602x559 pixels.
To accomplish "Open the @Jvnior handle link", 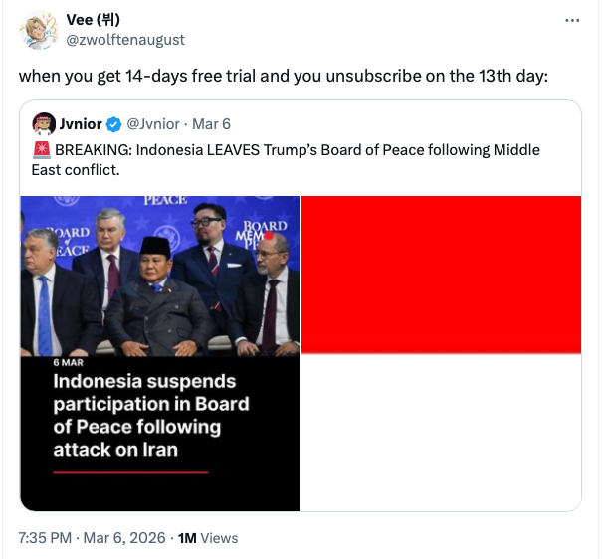I will pos(153,124).
